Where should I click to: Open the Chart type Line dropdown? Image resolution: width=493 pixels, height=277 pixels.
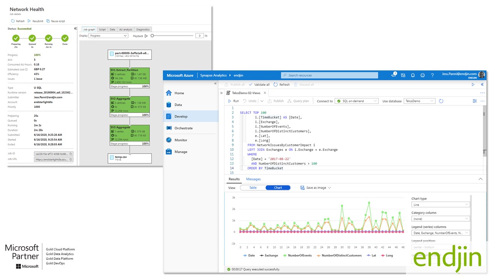pyautogui.click(x=441, y=205)
